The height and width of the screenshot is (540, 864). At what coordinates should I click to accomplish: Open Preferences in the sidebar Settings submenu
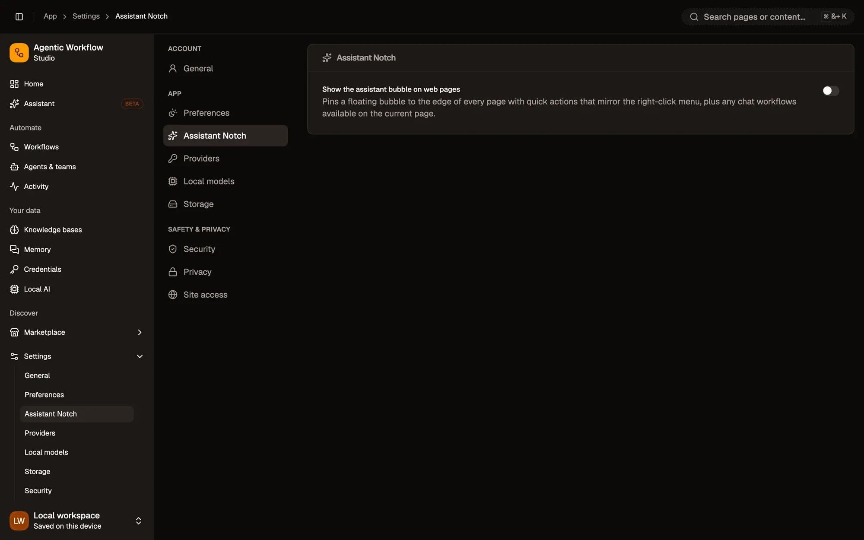coord(77,395)
